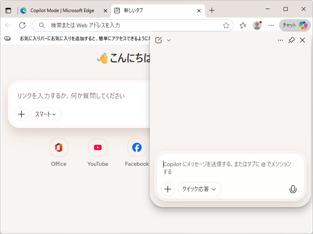Open the Facebook shortcut icon

click(x=137, y=147)
